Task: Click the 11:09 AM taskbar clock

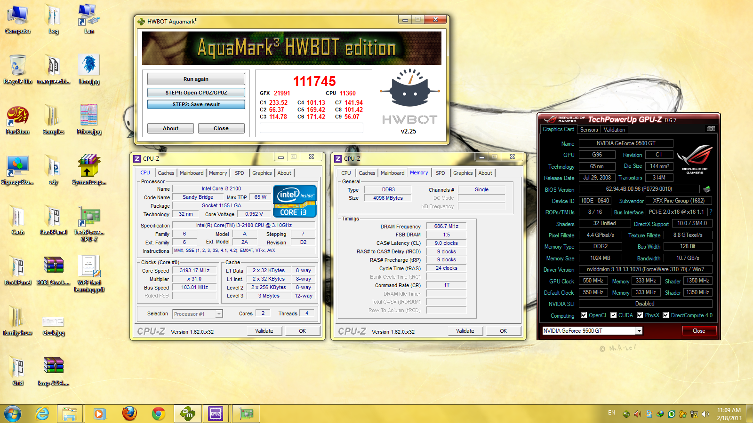Action: point(729,410)
